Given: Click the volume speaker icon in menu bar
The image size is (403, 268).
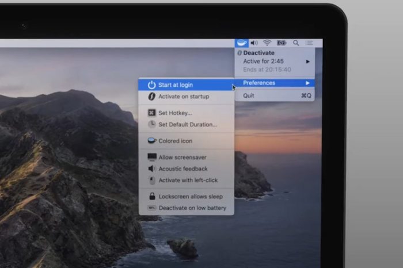Looking at the screenshot, I should click(254, 43).
